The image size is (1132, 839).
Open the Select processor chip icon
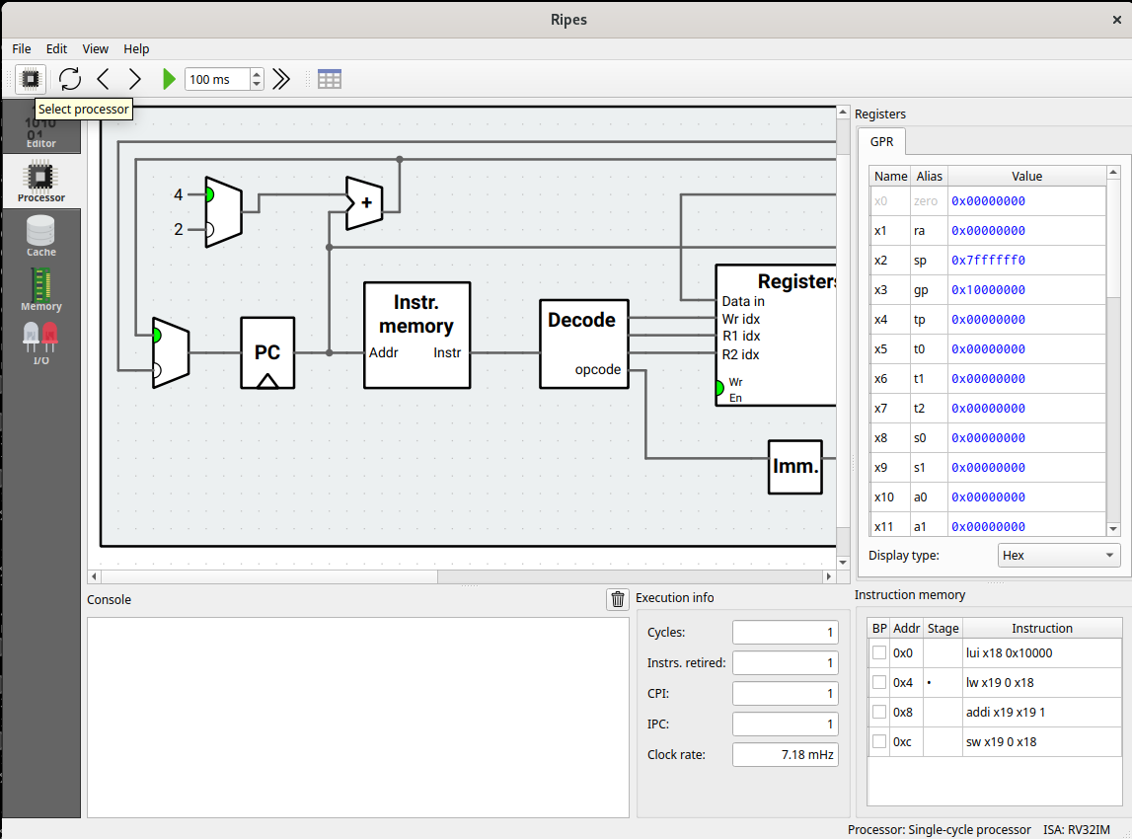[x=31, y=79]
